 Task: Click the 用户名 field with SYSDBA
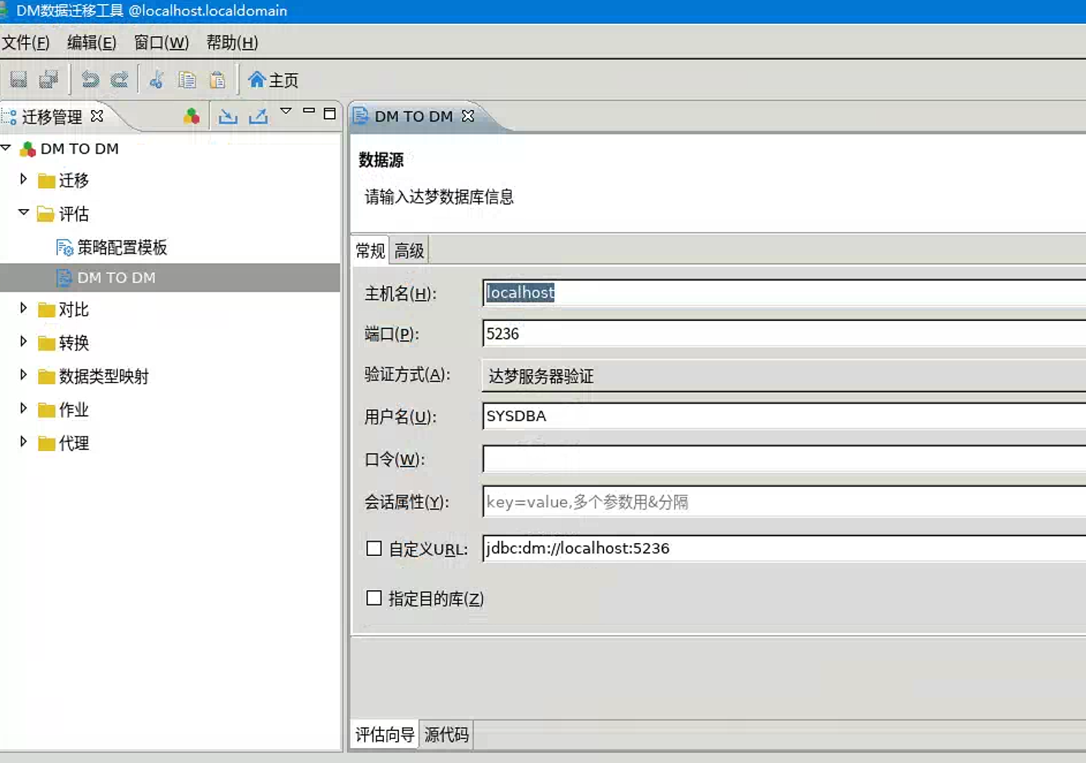(784, 416)
